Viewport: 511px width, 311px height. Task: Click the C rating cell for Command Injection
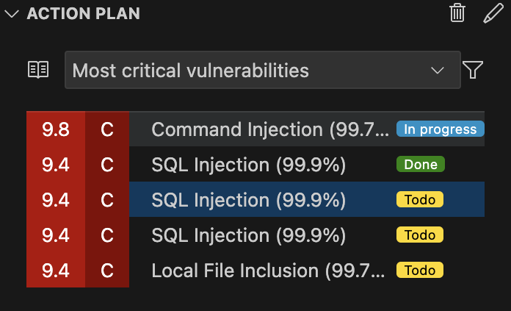pyautogui.click(x=107, y=129)
